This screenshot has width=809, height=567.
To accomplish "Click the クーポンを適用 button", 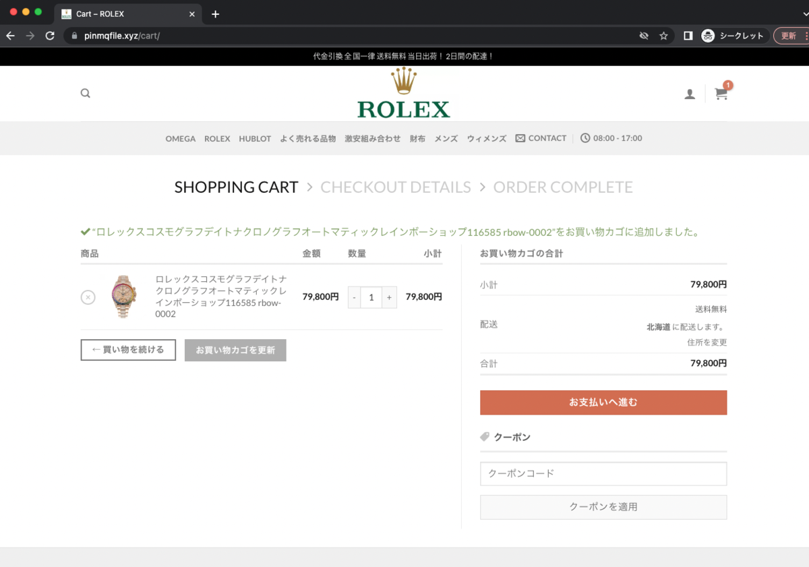I will click(x=603, y=507).
